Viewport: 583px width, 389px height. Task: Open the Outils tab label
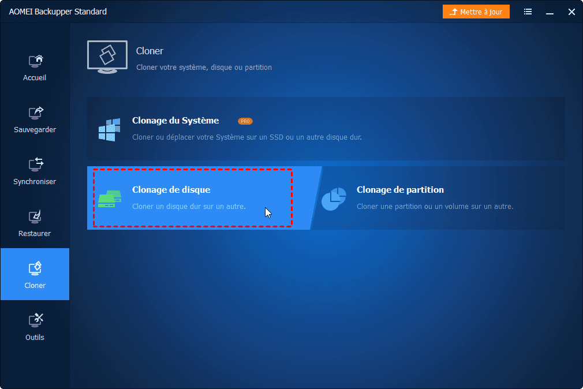pos(35,337)
